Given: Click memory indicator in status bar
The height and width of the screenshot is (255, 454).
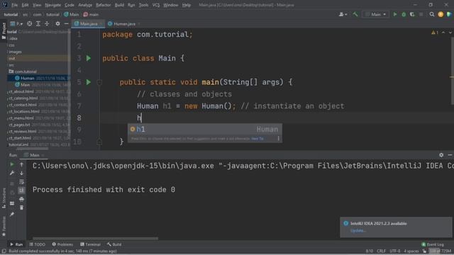Looking at the screenshot, I should pyautogui.click(x=440, y=251).
